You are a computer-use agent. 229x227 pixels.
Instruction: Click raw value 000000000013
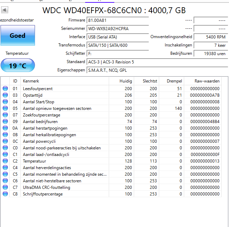click(x=205, y=161)
